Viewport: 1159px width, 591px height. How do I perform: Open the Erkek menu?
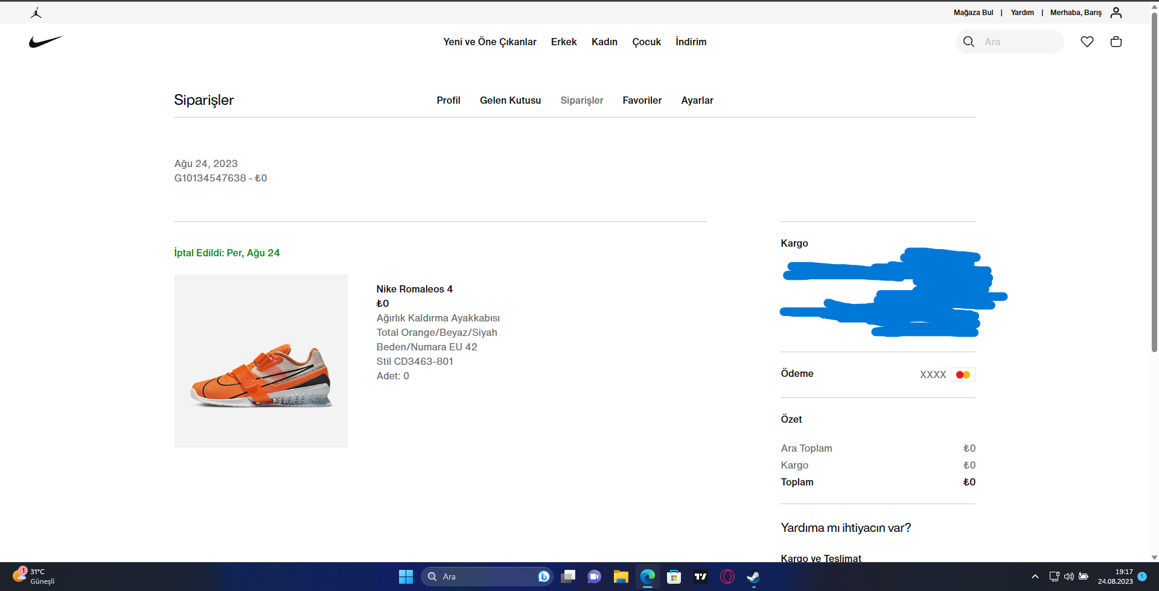(564, 42)
